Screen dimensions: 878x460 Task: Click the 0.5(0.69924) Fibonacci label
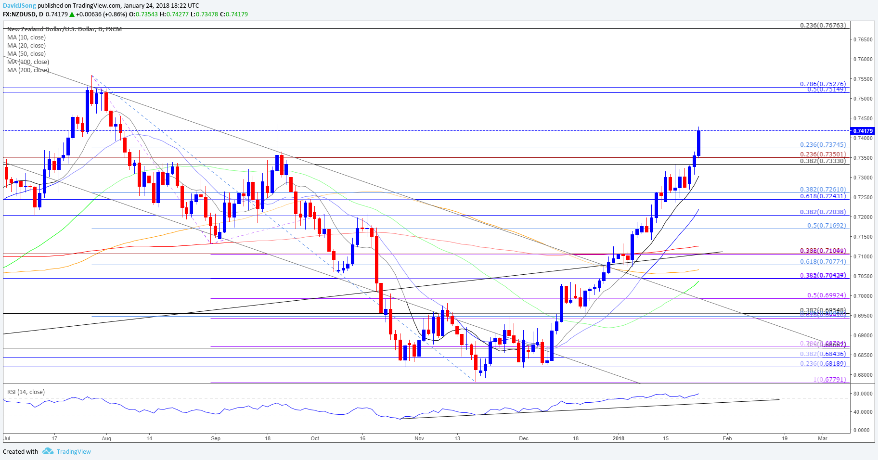826,295
